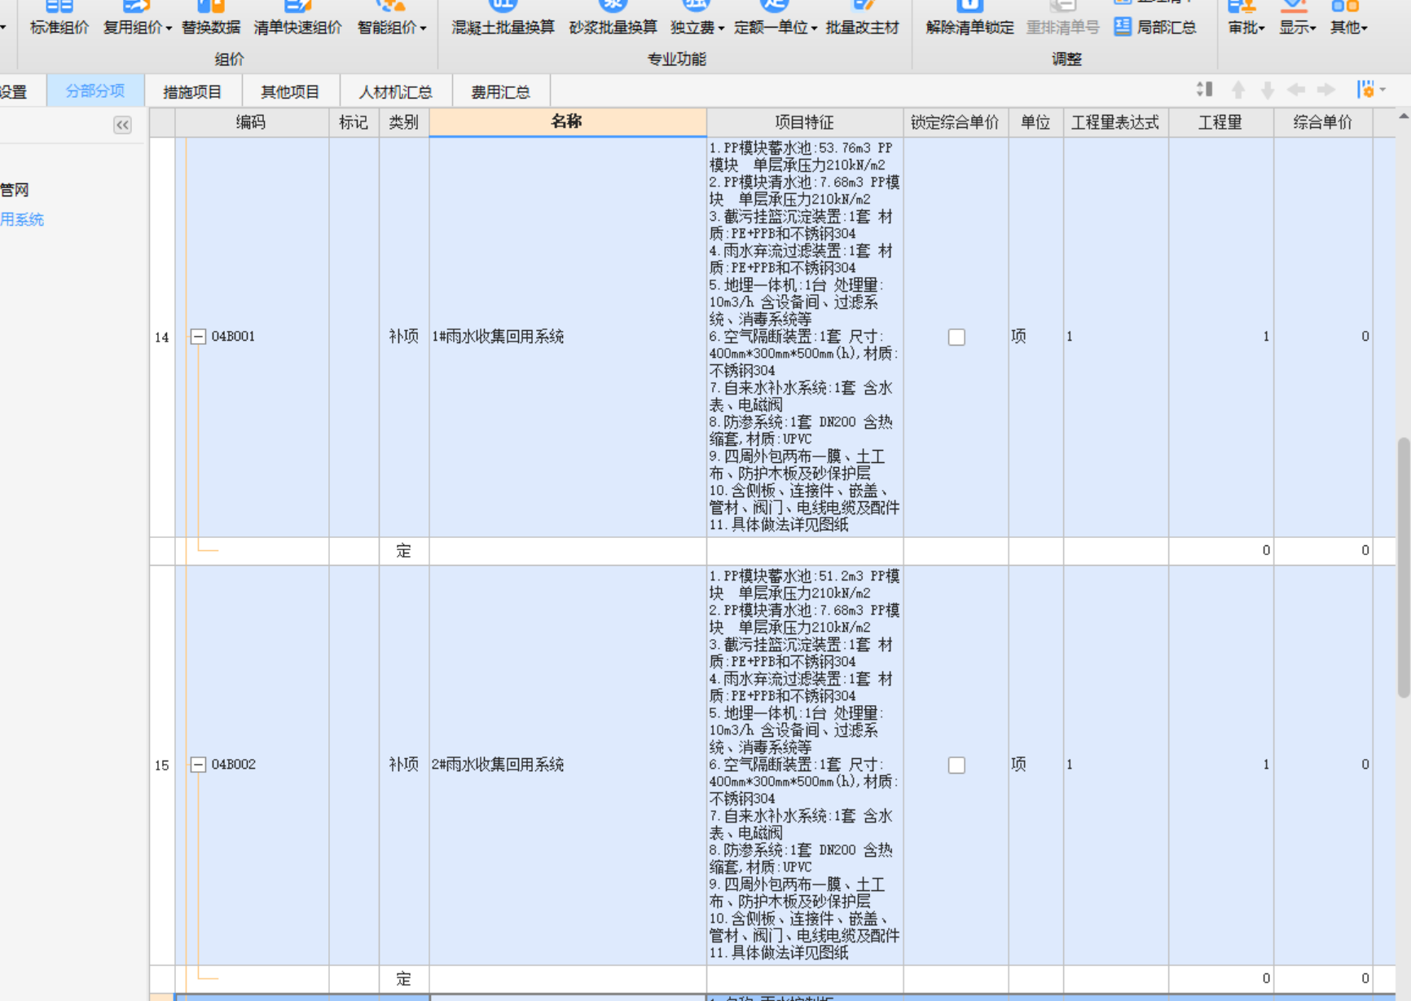Click the move left arrow icon

(x=1296, y=90)
